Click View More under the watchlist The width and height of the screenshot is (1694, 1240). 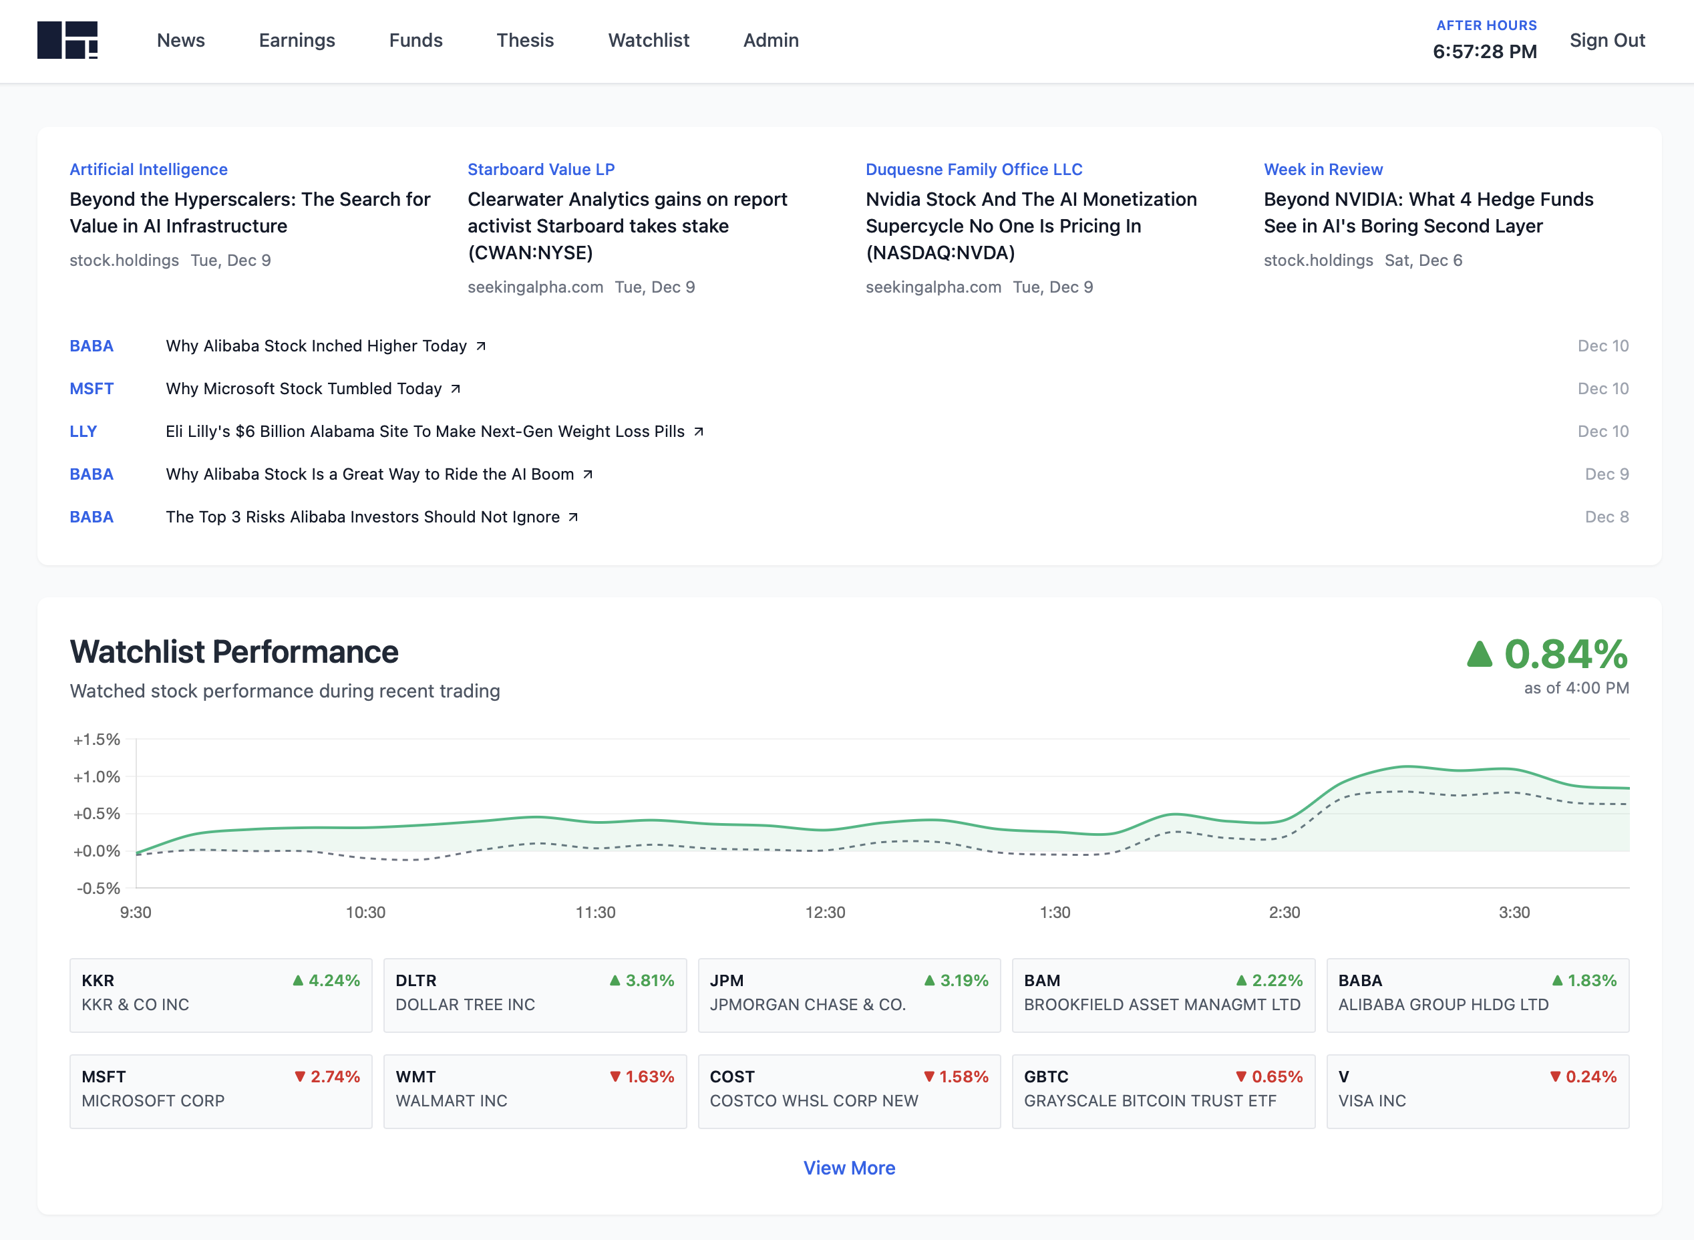849,1168
